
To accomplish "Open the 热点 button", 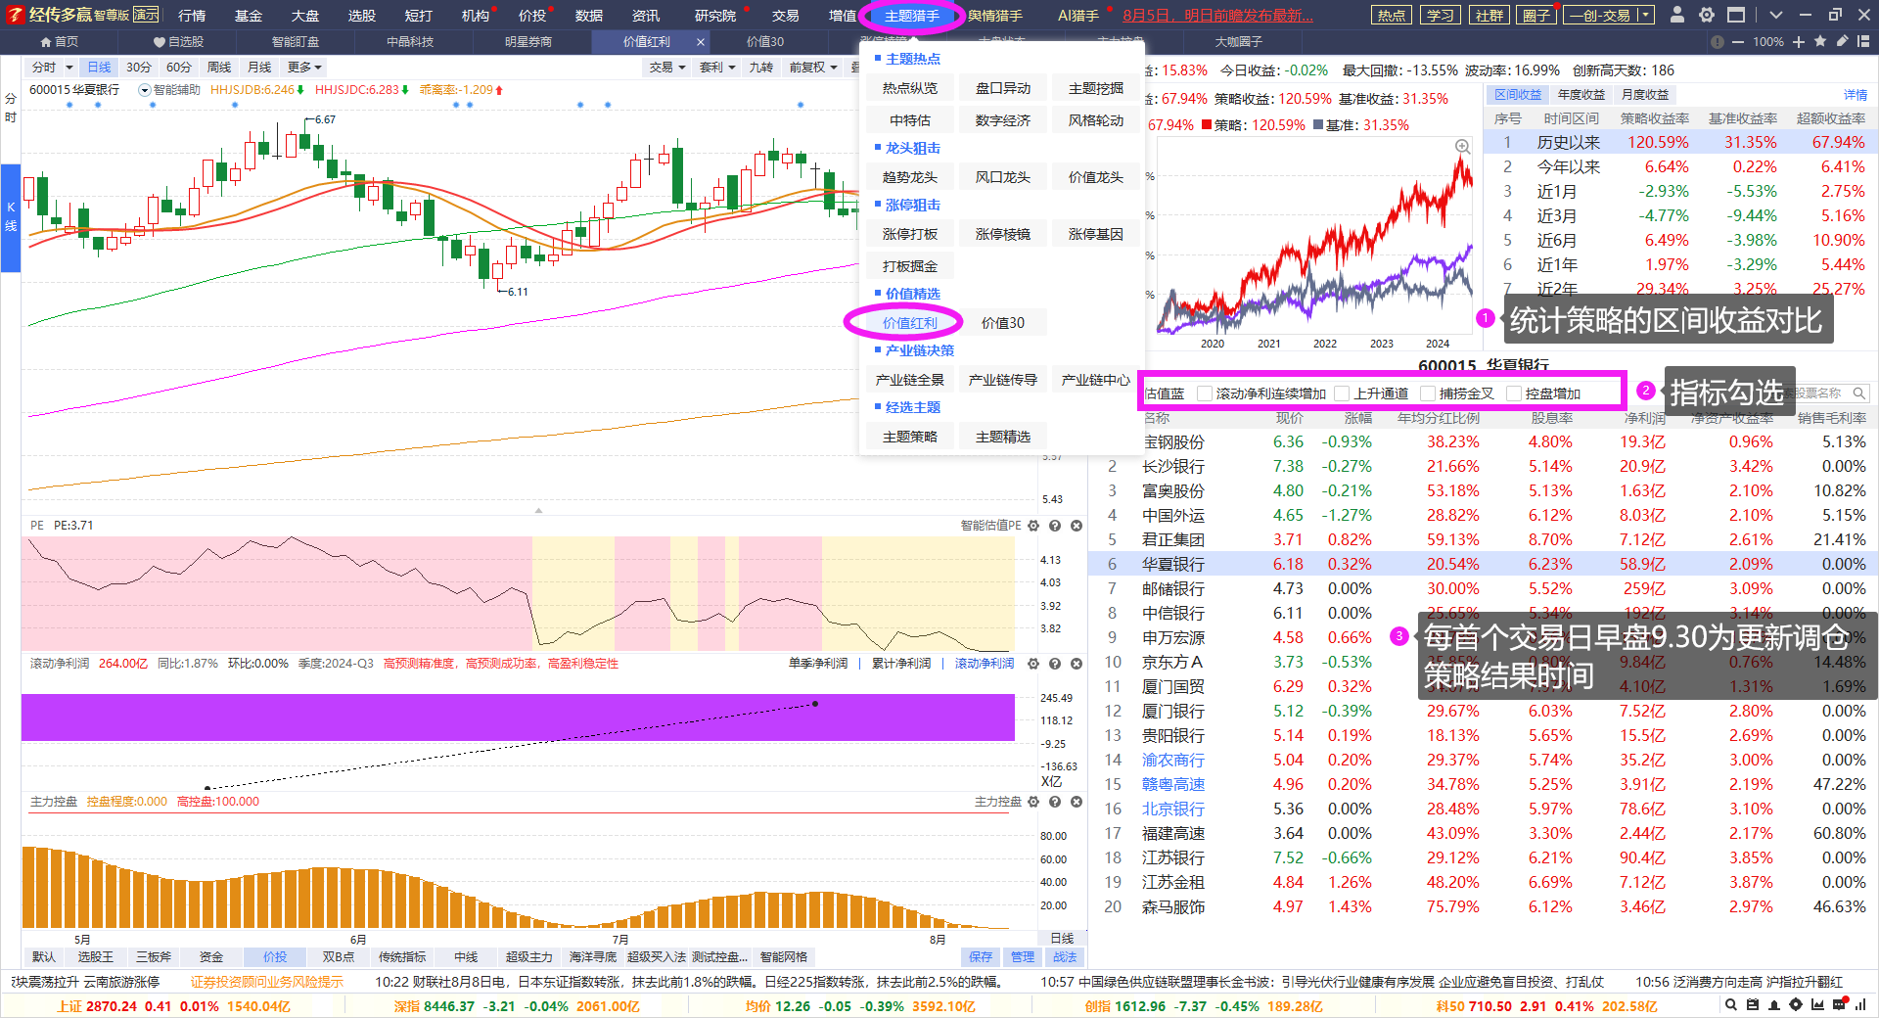I will [1392, 15].
